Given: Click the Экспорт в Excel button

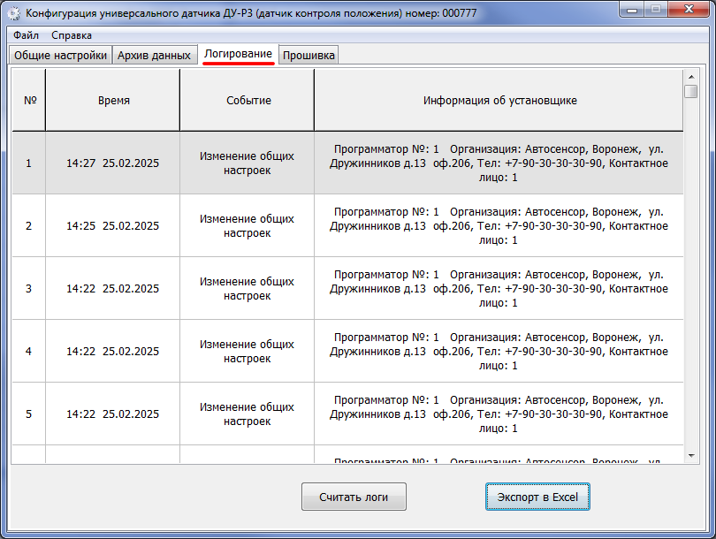Looking at the screenshot, I should (537, 497).
